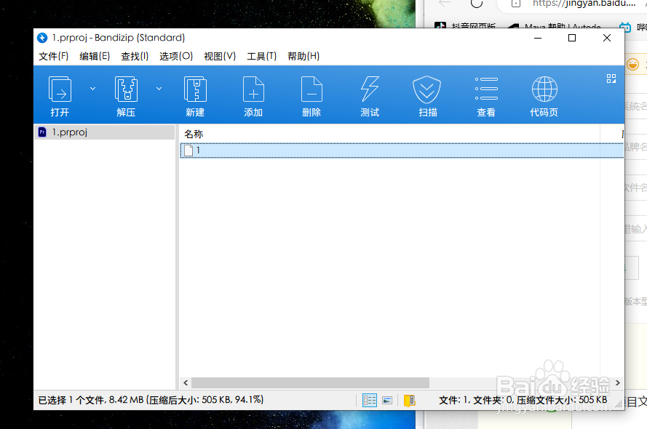The width and height of the screenshot is (647, 429).
Task: Click the horizontal scrollbar thumb
Action: pyautogui.click(x=310, y=383)
